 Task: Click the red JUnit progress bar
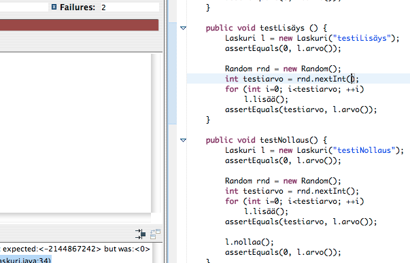point(80,25)
